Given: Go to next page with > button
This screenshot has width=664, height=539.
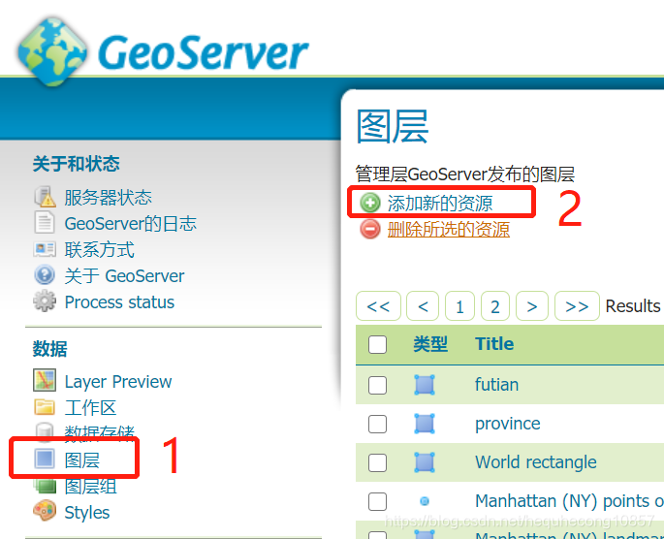Looking at the screenshot, I should pos(532,305).
